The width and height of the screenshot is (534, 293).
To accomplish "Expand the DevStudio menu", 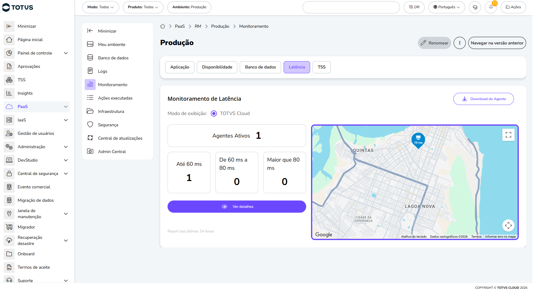I will tap(66, 160).
